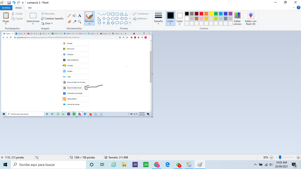Select the Color picker eyedropper tool

[x=74, y=22]
